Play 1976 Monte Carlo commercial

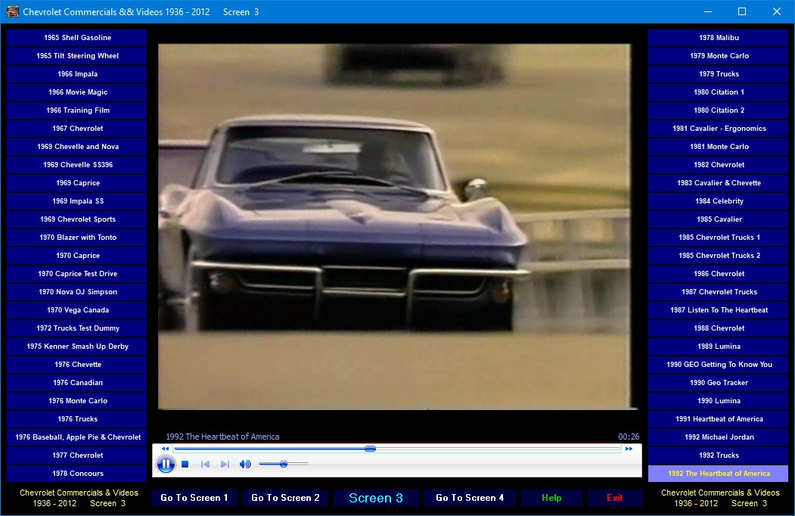pos(78,401)
